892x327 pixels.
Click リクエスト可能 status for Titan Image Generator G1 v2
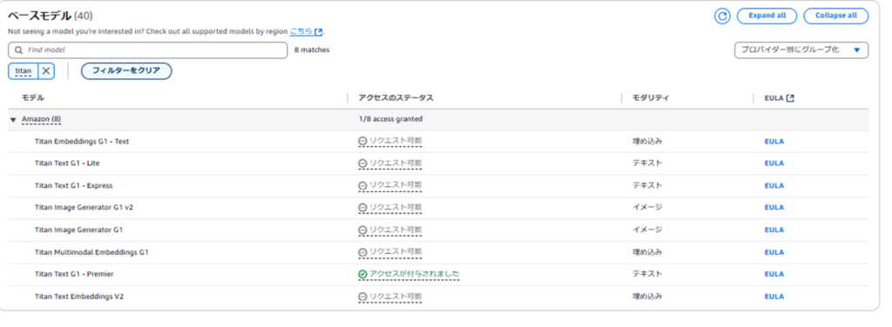(x=395, y=207)
